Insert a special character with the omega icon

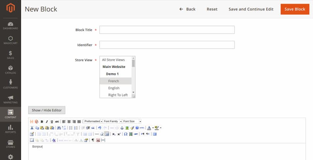[x=126, y=134]
